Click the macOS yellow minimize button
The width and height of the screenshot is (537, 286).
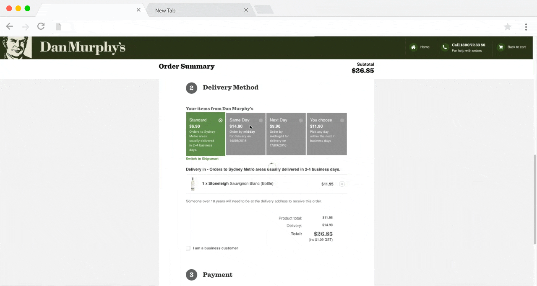click(x=18, y=8)
